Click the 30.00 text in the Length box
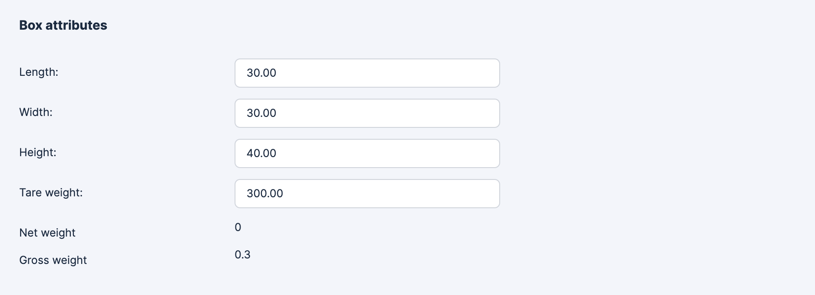The width and height of the screenshot is (815, 295). point(261,73)
